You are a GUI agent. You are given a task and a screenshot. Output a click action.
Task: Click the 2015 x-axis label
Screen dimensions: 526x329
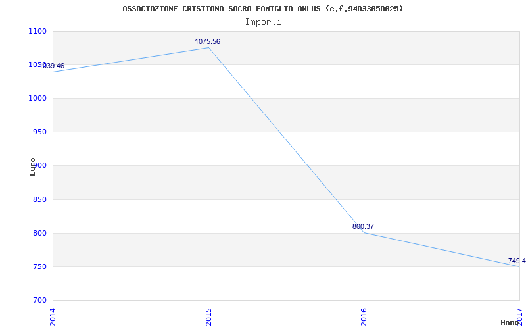click(x=208, y=317)
